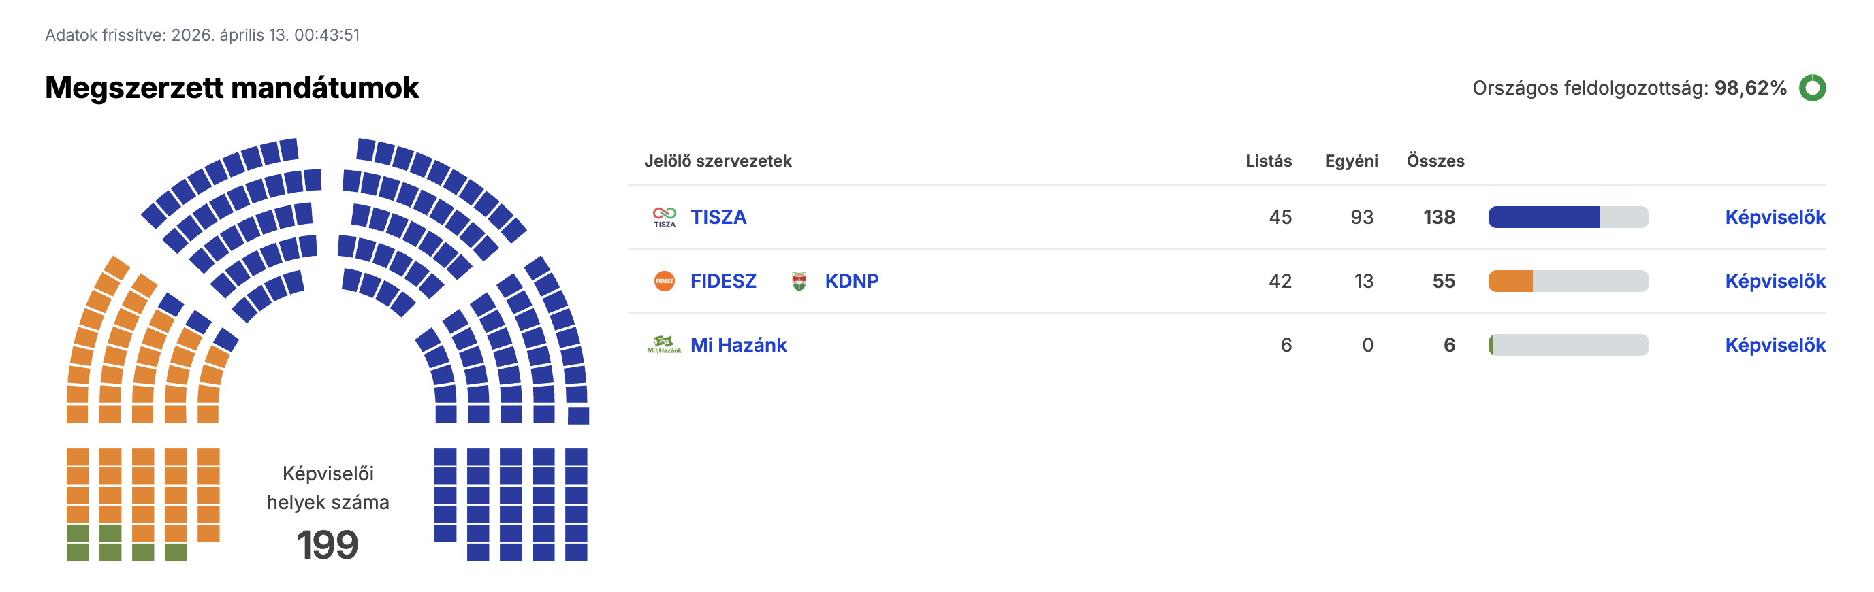This screenshot has width=1874, height=592.
Task: Click the Listás column header
Action: click(1268, 161)
